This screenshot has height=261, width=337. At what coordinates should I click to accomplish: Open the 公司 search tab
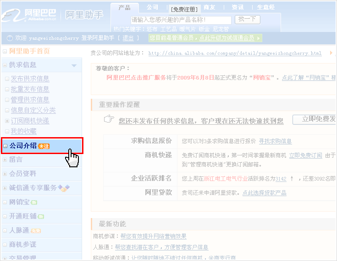tap(152, 7)
